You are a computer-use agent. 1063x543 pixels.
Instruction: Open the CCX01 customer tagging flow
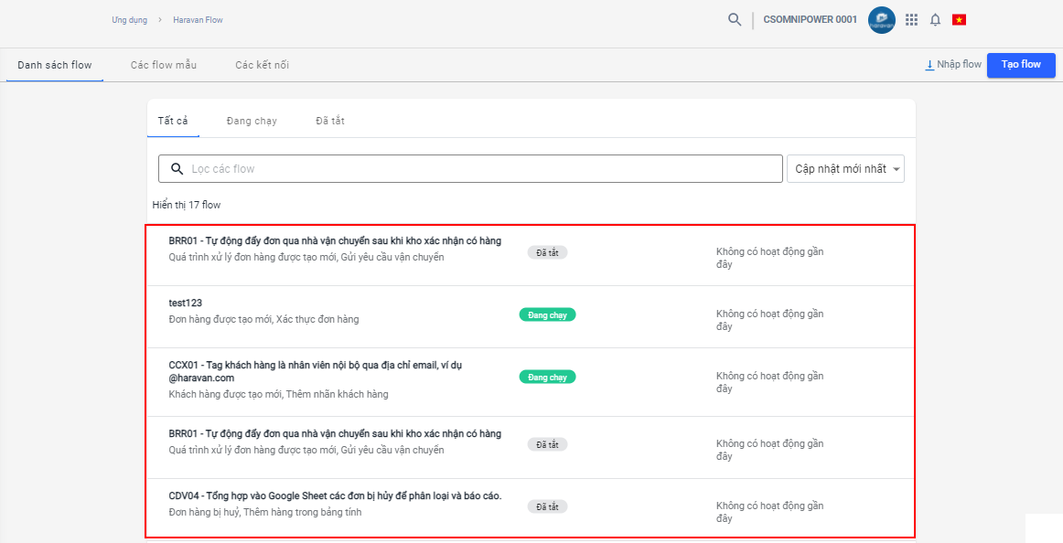point(530,382)
